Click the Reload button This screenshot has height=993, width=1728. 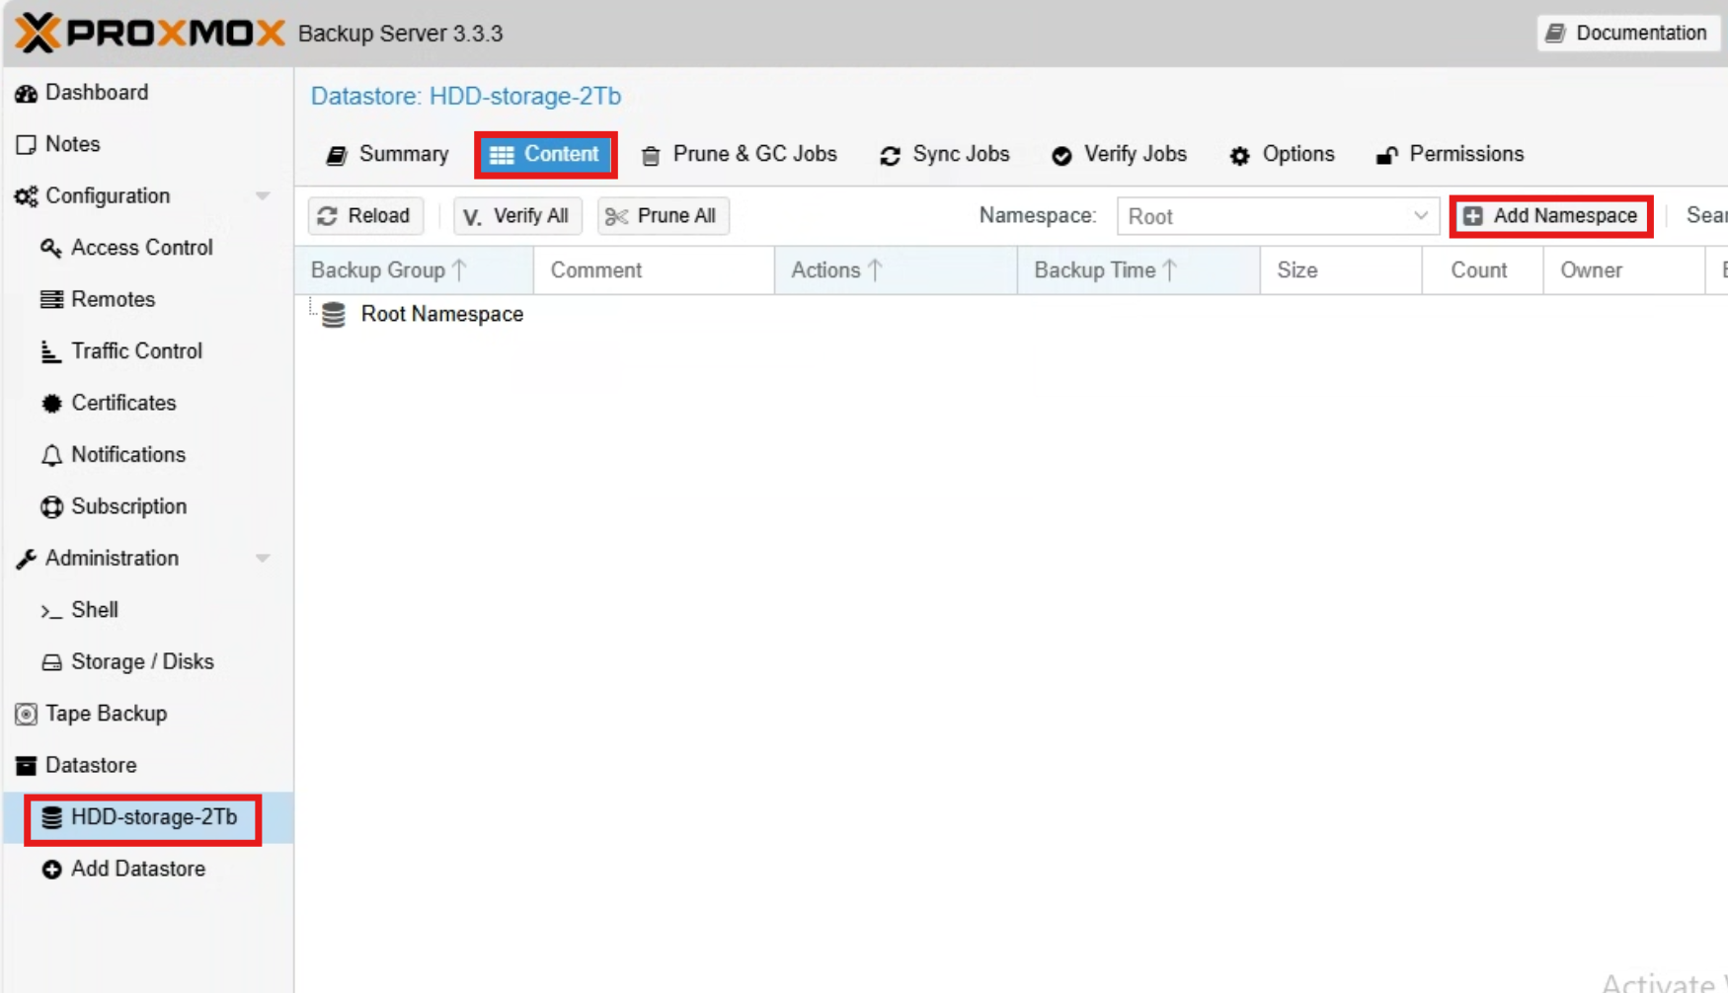point(365,216)
